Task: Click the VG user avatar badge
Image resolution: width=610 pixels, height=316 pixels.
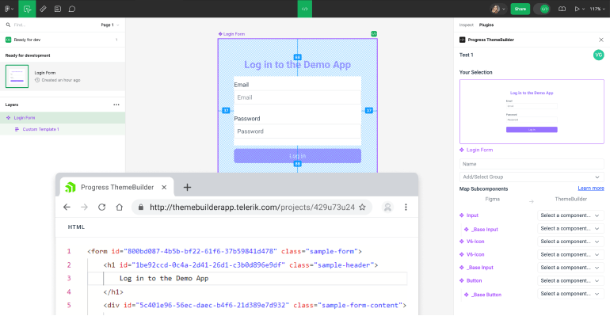Action: tap(598, 55)
